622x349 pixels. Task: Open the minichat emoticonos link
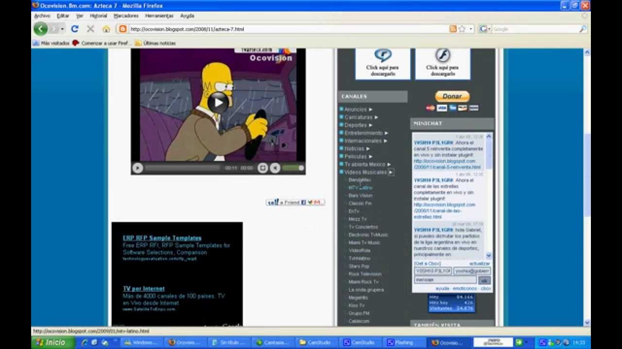coord(465,288)
